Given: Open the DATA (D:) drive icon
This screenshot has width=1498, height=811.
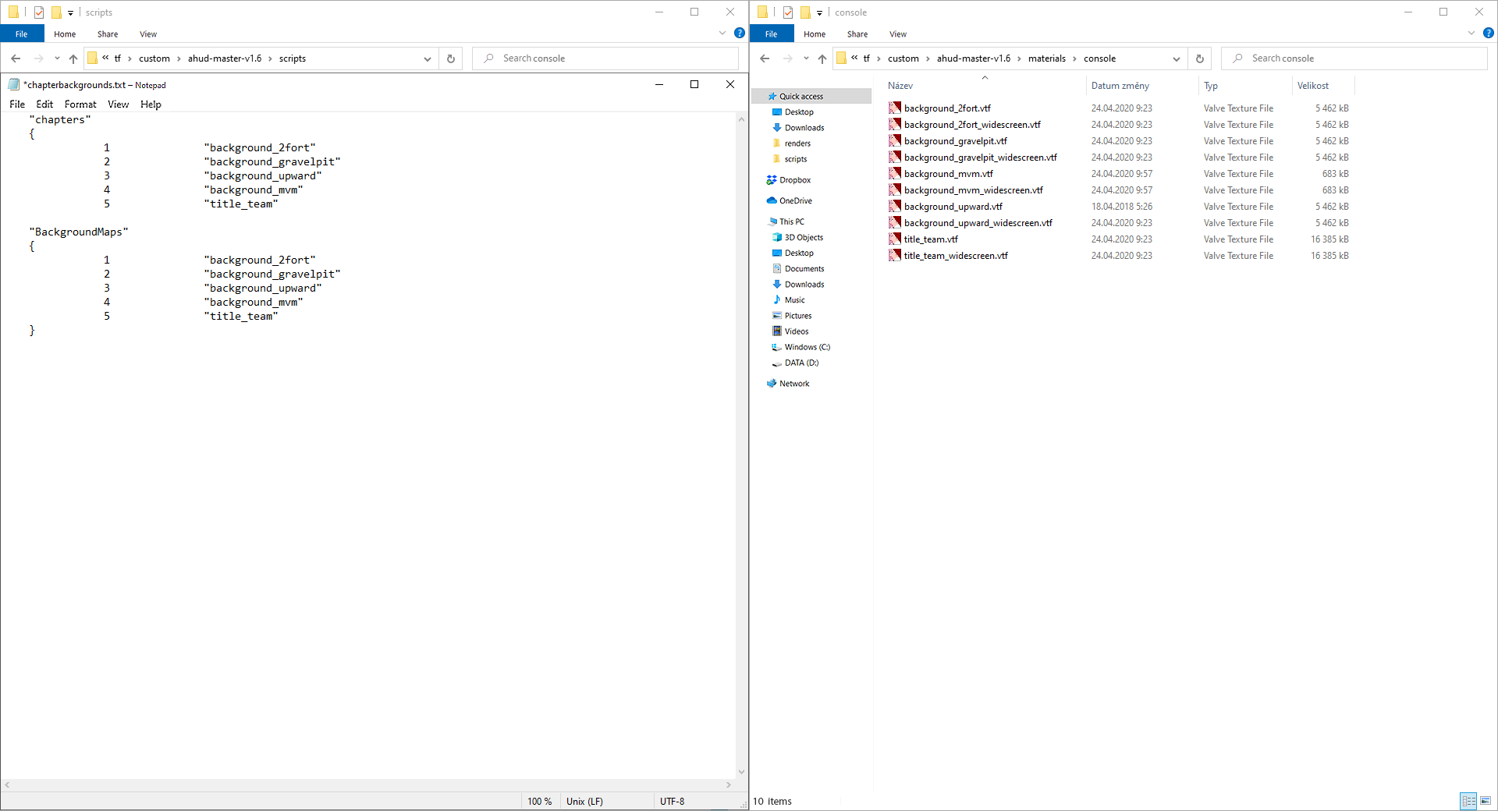Looking at the screenshot, I should 777,363.
